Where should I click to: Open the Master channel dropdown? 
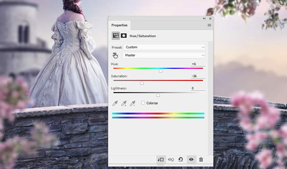[164, 55]
